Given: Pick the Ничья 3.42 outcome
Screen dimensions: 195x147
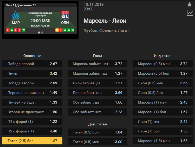Looking at the screenshot, I should click(x=32, y=73).
